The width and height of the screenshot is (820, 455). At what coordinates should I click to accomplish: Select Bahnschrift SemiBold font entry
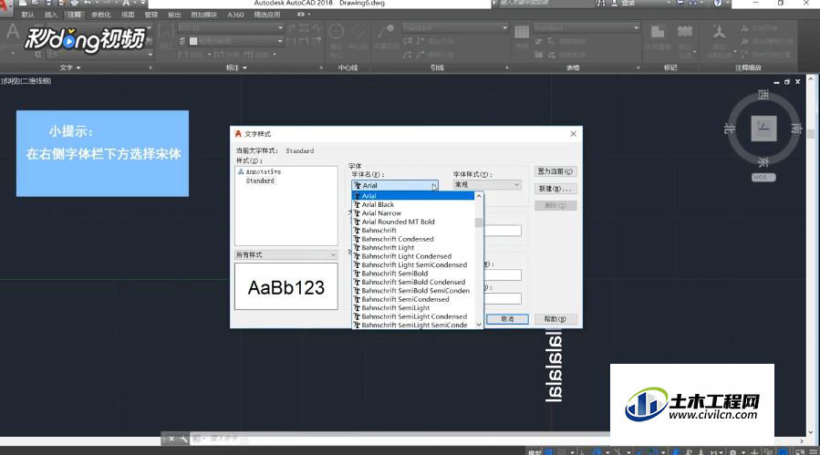click(413, 274)
